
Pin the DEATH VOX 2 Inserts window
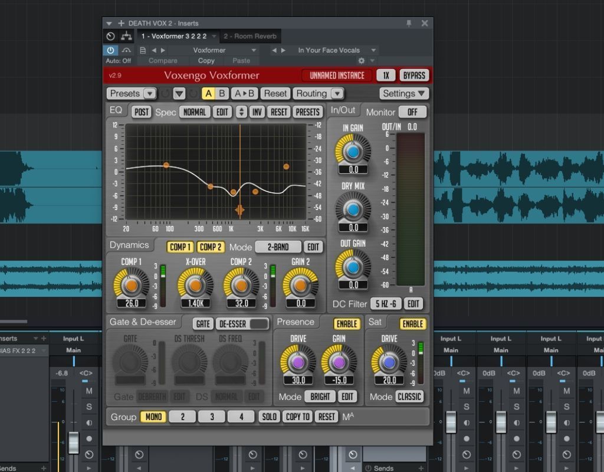pos(409,23)
